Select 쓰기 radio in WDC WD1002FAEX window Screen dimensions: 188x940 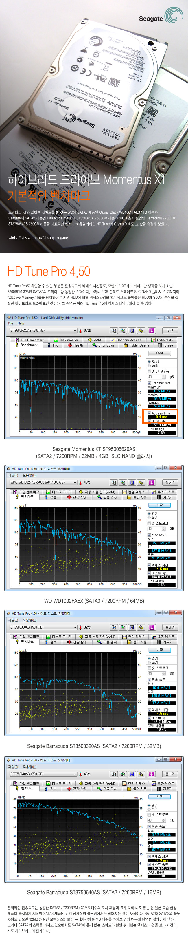tap(149, 517)
